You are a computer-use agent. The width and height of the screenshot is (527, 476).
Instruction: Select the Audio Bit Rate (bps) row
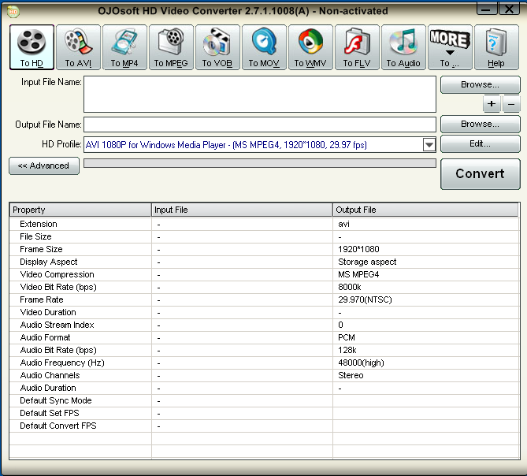[264, 350]
